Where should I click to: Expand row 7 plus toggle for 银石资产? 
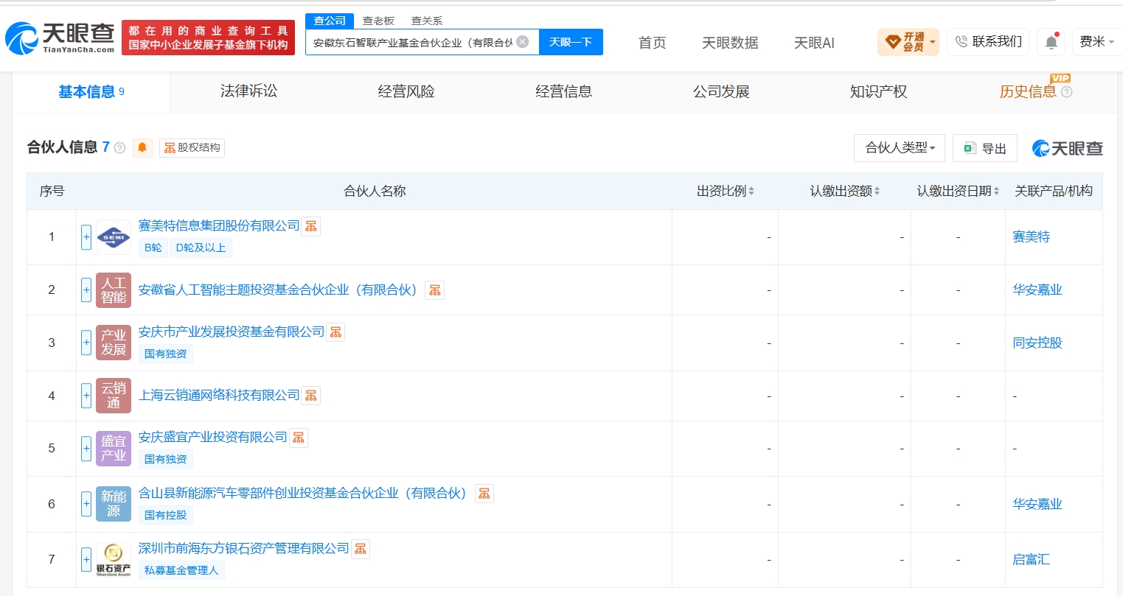click(x=86, y=559)
